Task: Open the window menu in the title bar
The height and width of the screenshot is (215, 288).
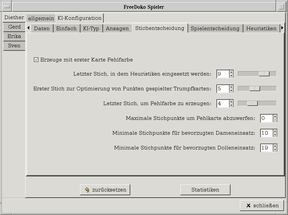Action: 6,7
